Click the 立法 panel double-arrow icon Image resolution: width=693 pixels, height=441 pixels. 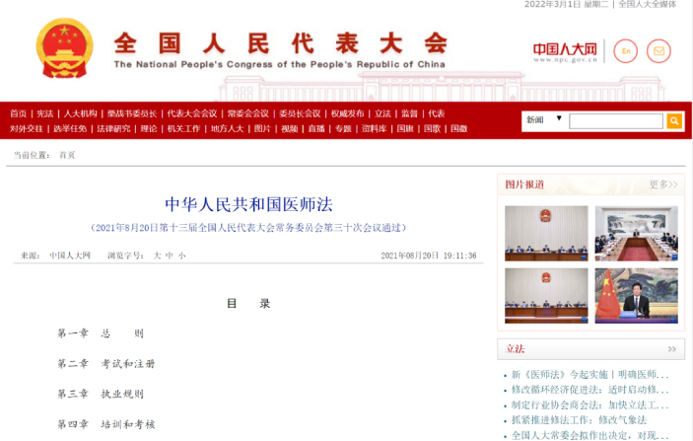pyautogui.click(x=670, y=348)
